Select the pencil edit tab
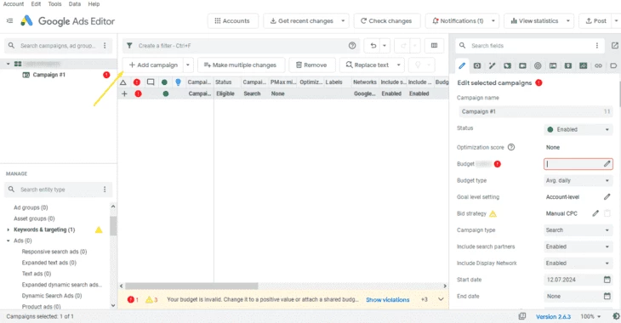 coord(462,65)
